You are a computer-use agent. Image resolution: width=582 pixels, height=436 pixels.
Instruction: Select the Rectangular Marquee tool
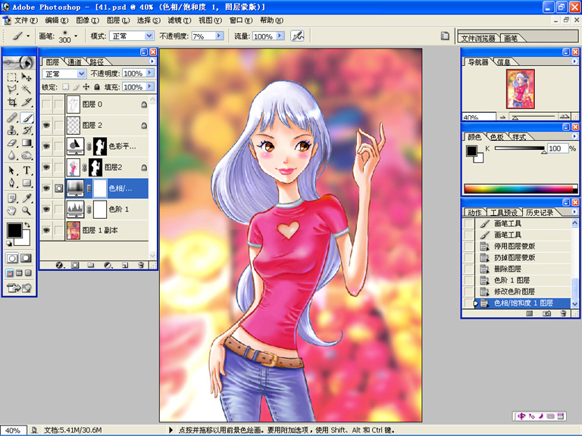point(12,77)
